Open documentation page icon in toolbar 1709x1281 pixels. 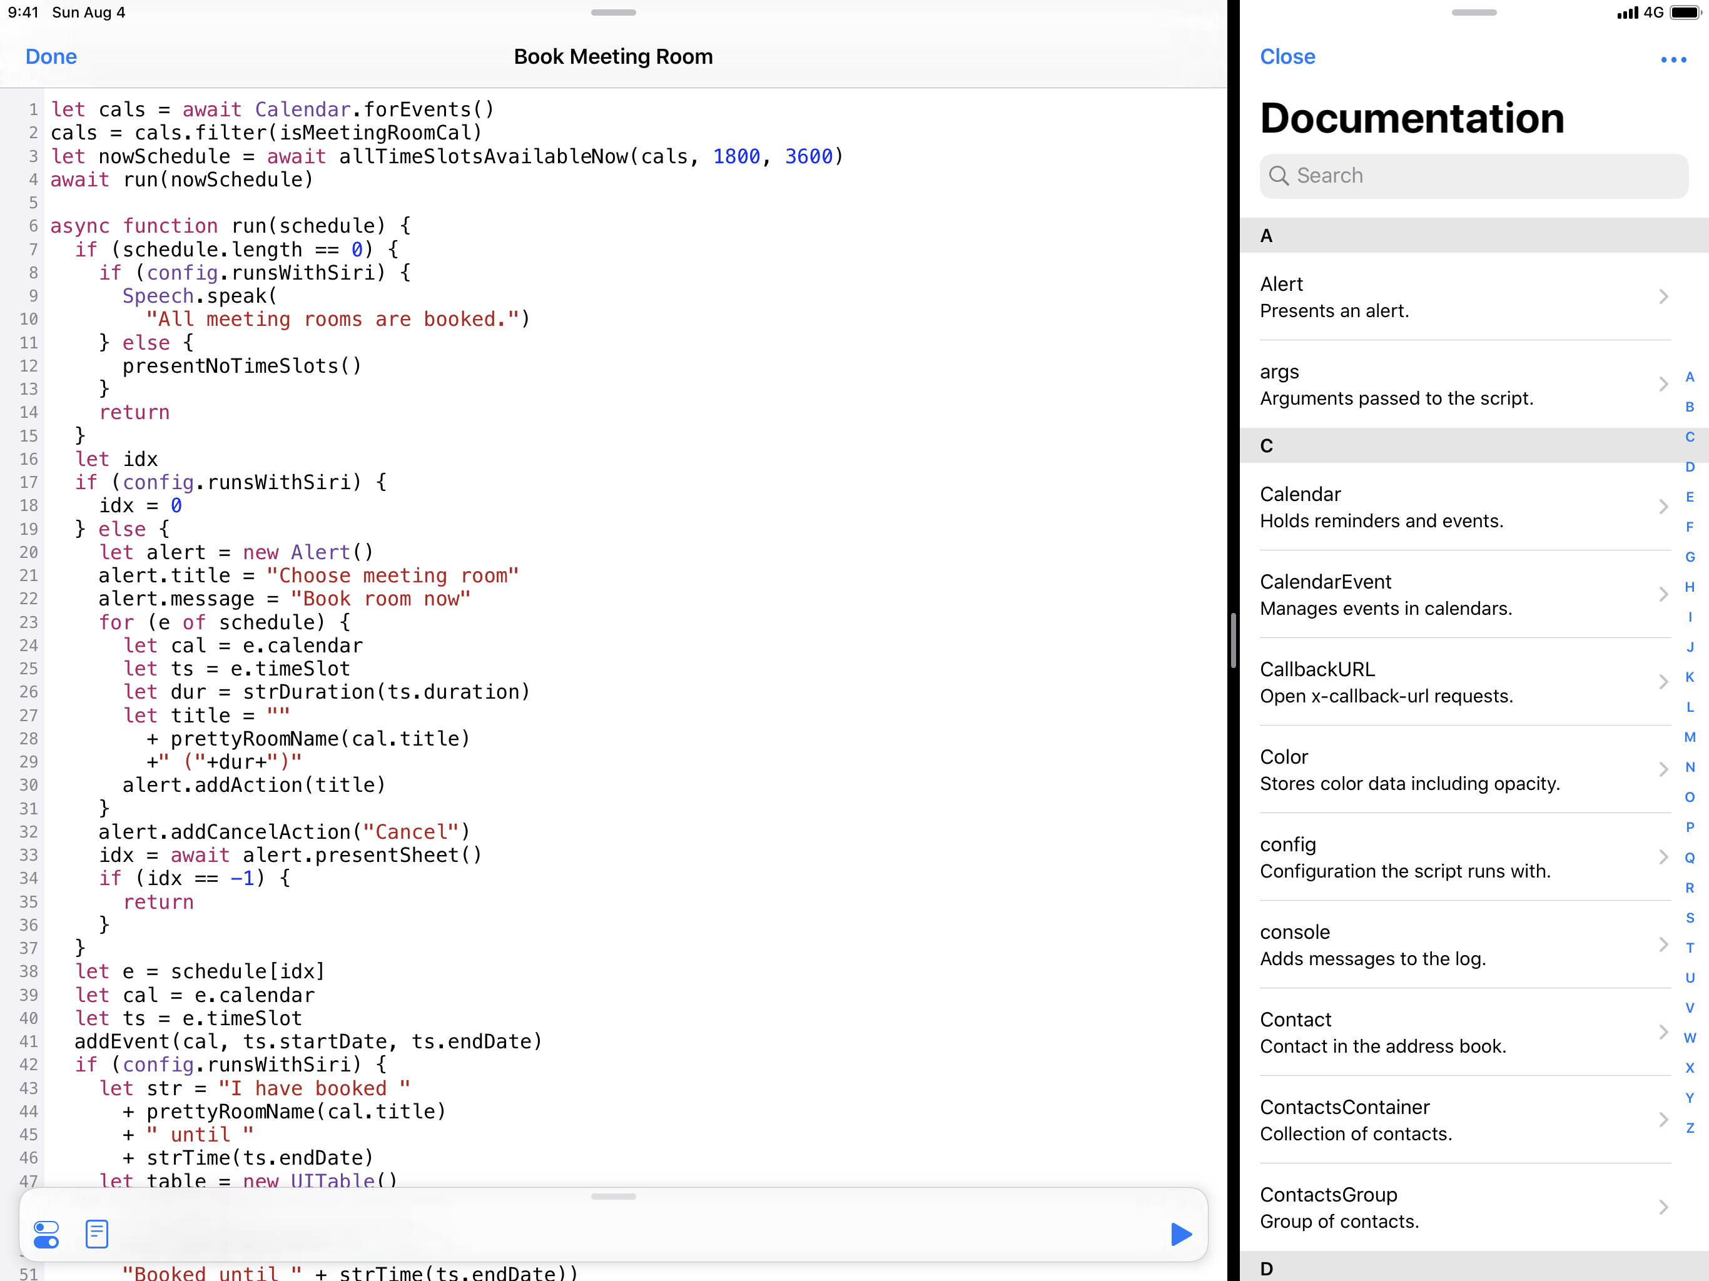96,1234
